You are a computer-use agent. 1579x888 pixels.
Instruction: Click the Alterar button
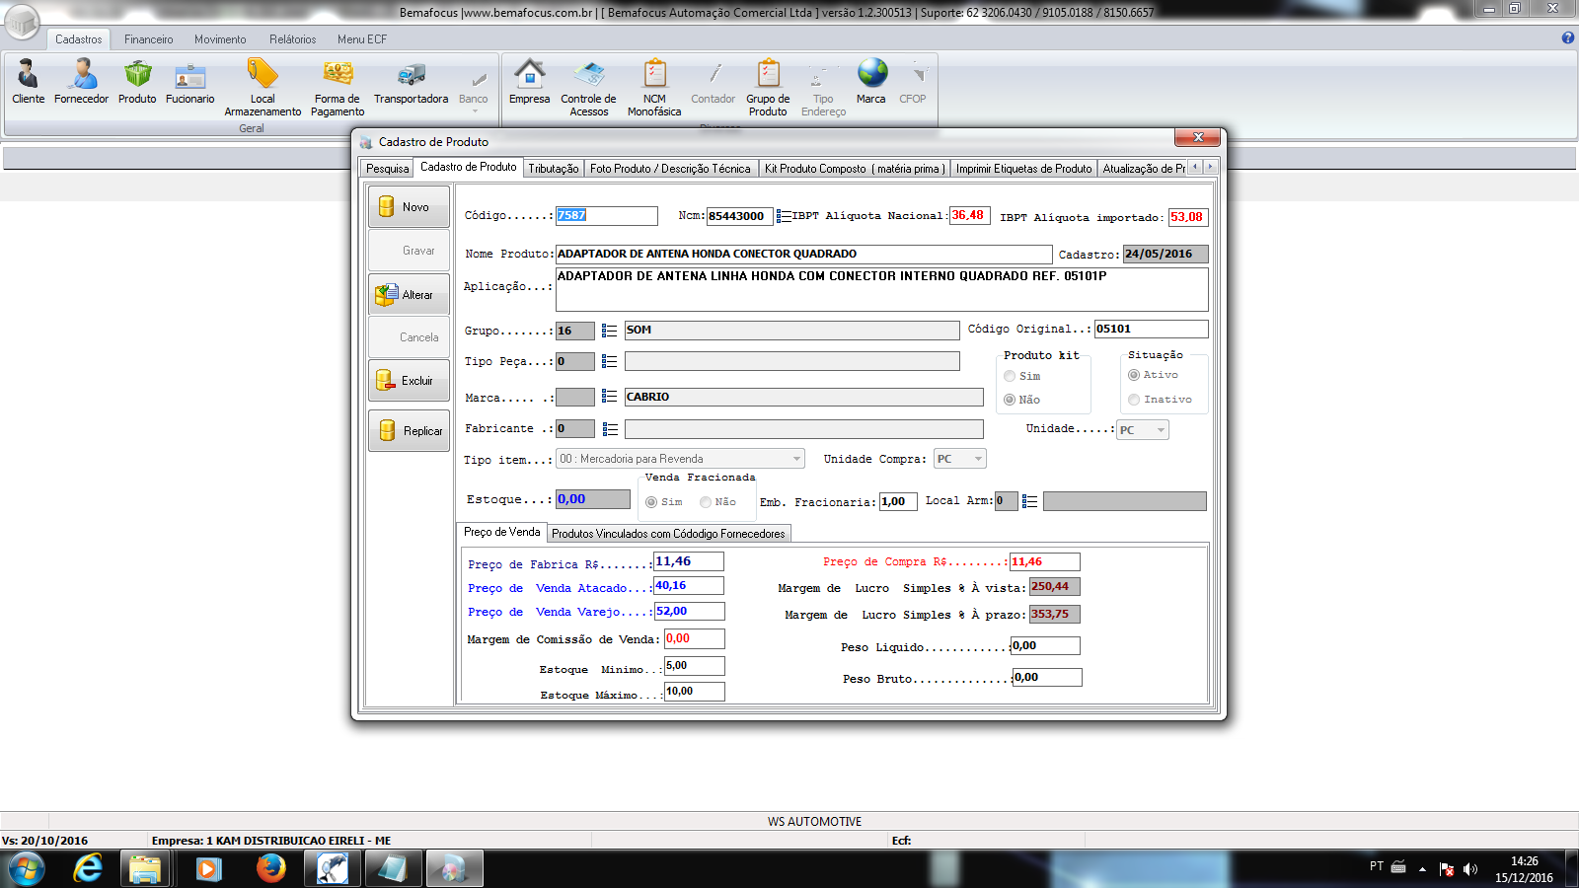(409, 294)
